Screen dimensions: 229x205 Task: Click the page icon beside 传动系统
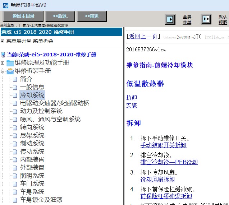point(15,152)
